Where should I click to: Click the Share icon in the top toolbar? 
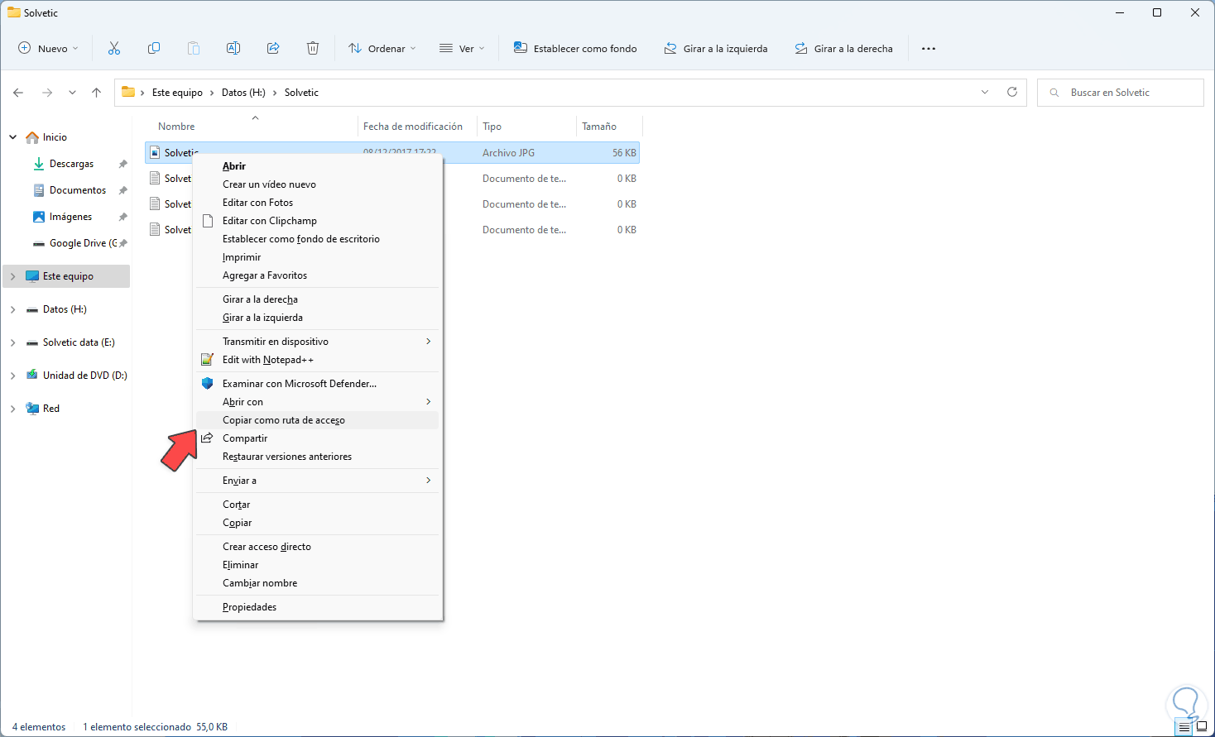(273, 49)
